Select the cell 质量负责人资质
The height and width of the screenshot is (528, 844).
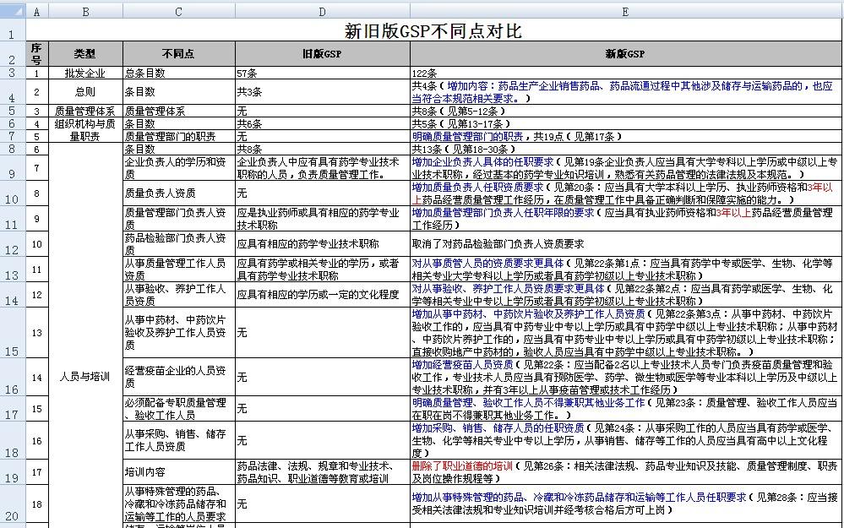179,193
